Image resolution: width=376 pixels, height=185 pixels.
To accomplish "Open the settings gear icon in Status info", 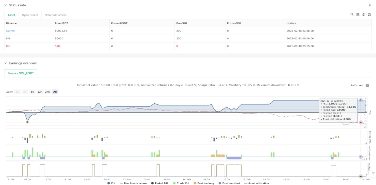I will (369, 14).
